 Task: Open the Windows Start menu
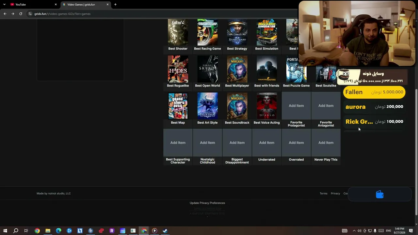point(5,231)
